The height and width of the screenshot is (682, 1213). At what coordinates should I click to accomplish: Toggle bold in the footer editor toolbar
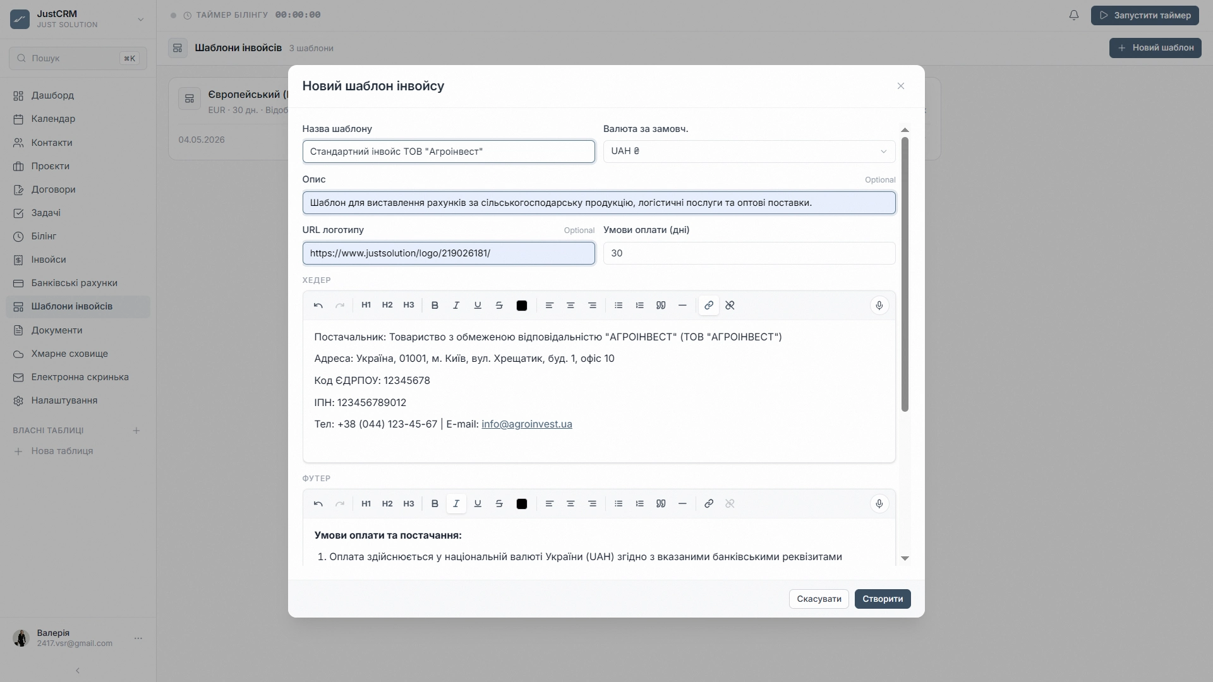[435, 504]
